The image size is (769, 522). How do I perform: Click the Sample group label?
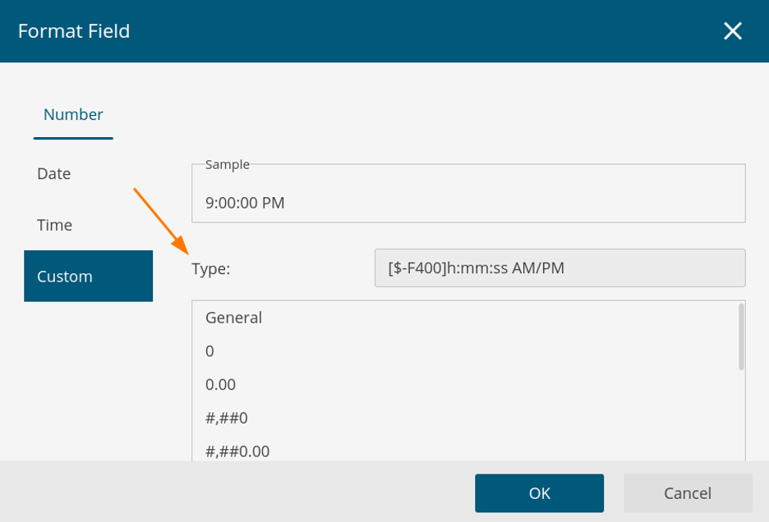point(228,165)
